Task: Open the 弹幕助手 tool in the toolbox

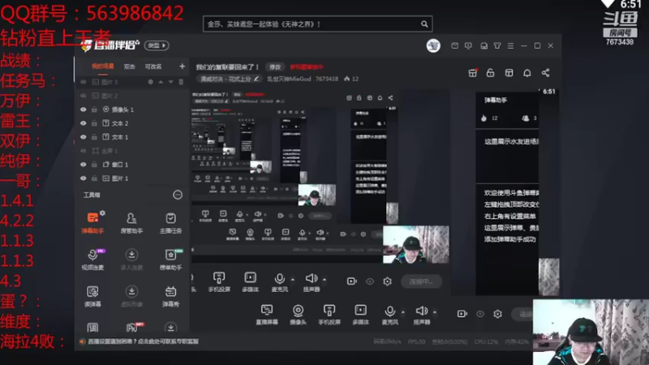Action: tap(92, 222)
